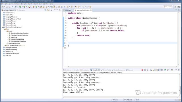Switch to the Declaration tab
182x102 pixels.
85,70
